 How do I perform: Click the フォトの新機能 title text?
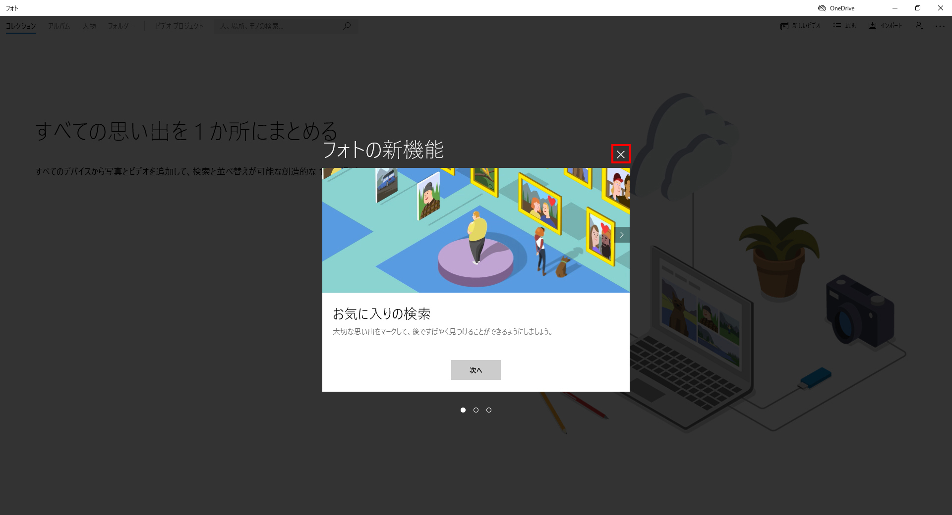[383, 150]
